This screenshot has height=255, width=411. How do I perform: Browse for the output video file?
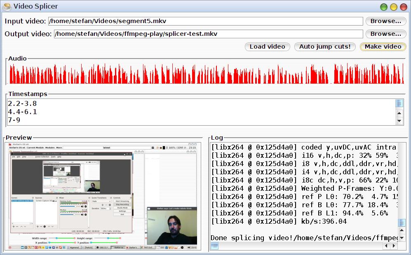(x=385, y=34)
